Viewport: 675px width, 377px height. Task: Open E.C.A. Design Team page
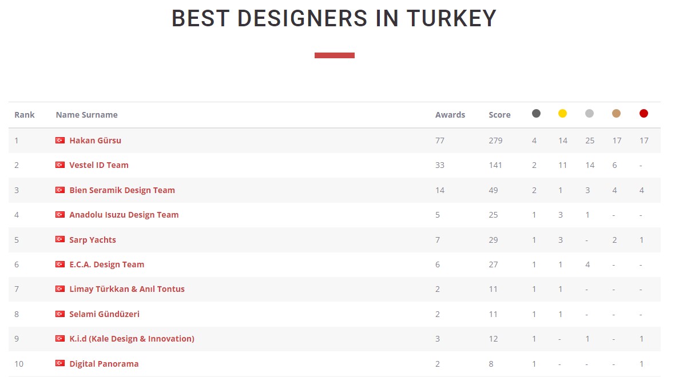pyautogui.click(x=106, y=264)
